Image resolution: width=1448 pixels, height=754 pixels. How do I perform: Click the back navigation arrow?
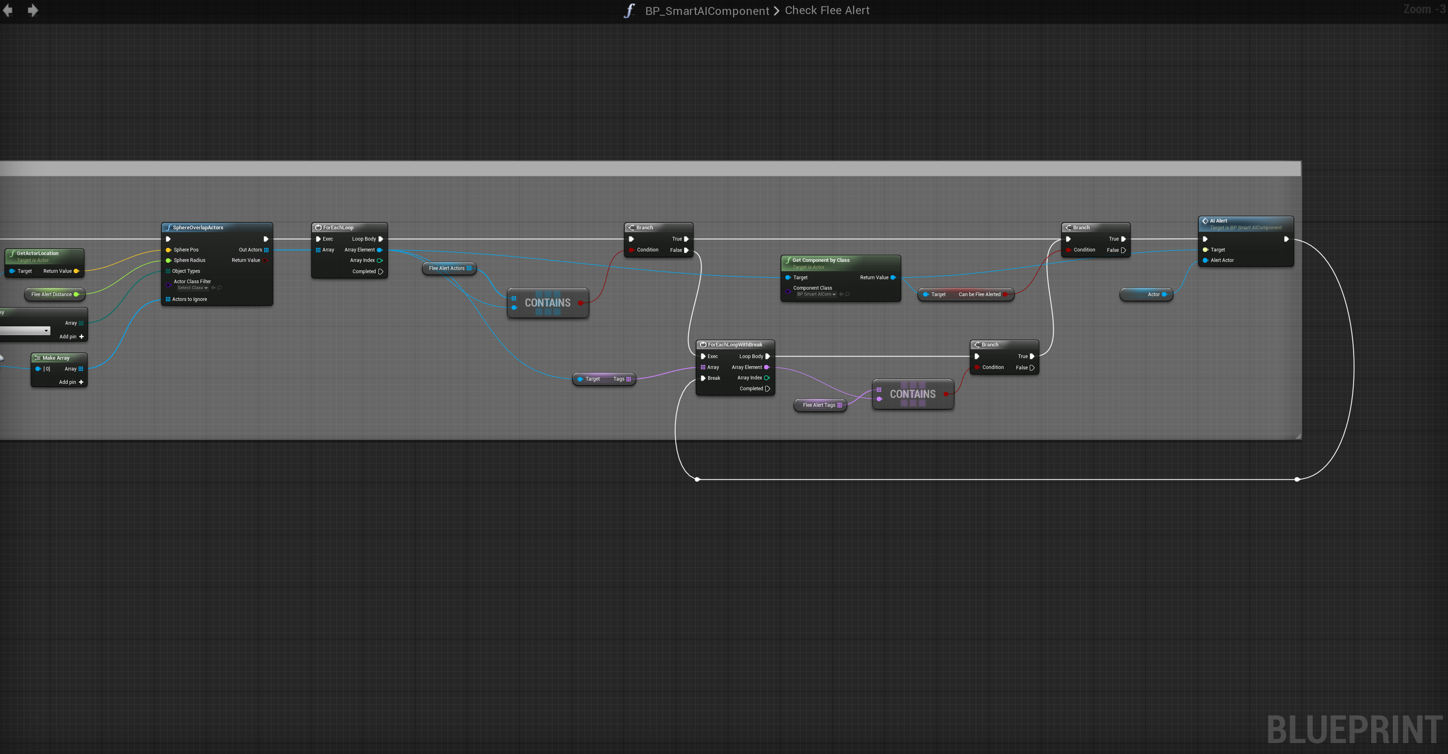(8, 11)
